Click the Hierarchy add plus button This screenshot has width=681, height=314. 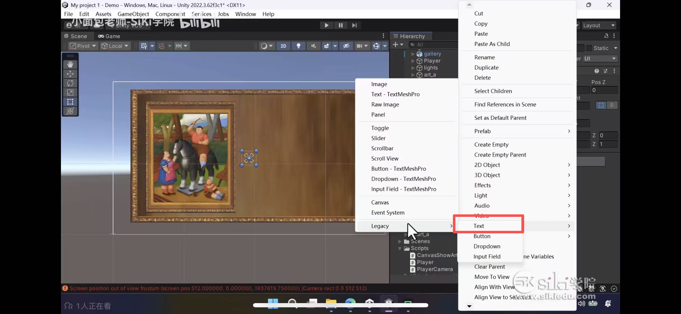tap(395, 45)
